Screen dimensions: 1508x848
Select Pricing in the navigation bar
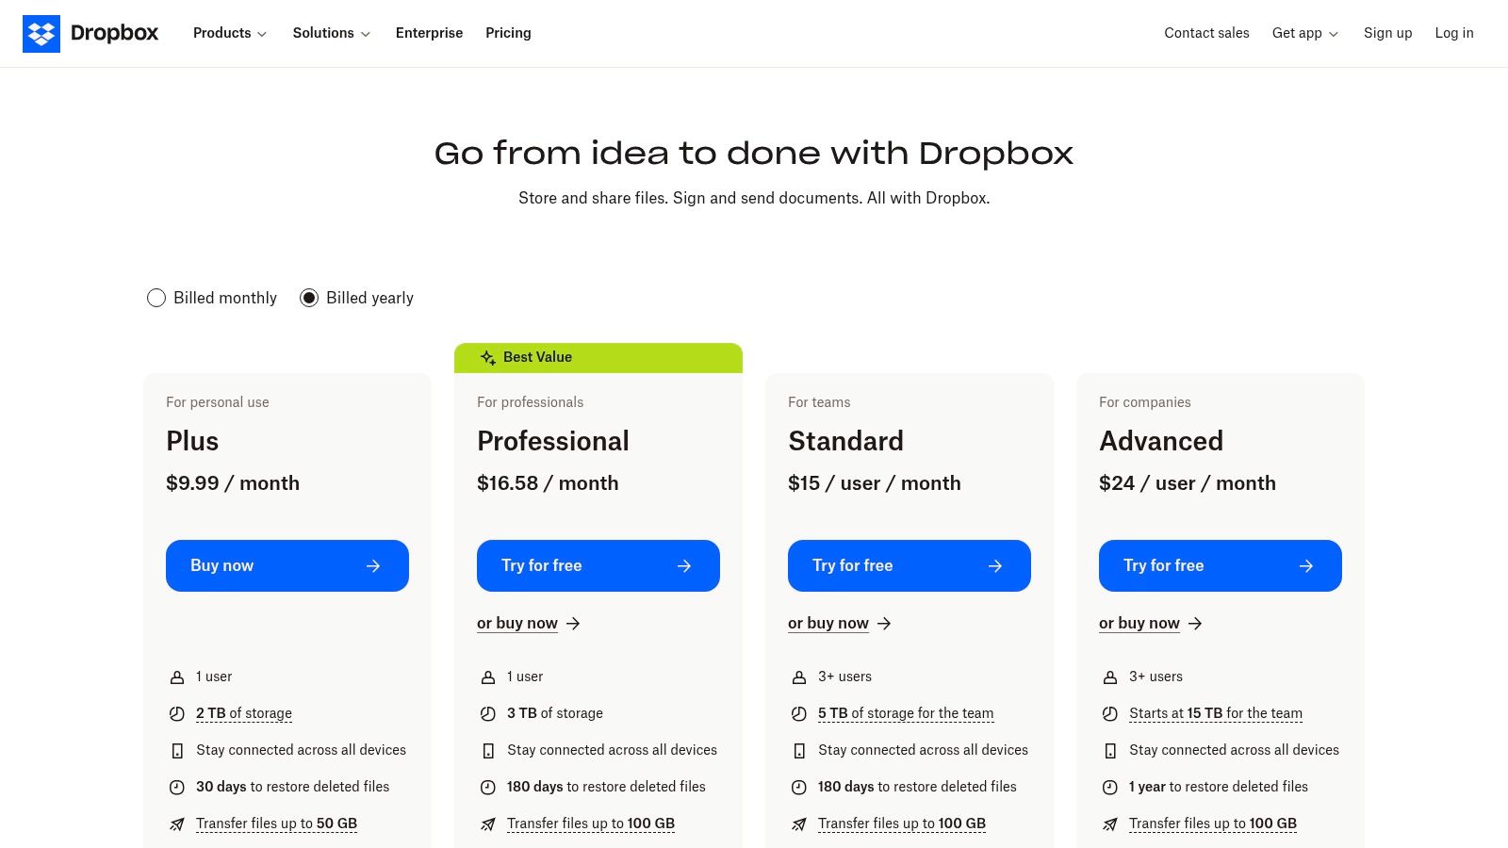508,33
